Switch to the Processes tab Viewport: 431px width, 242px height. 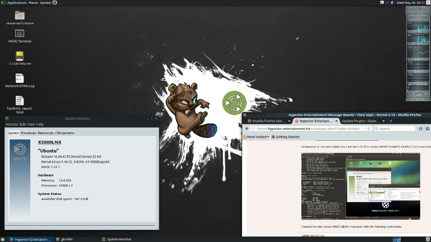[28, 133]
